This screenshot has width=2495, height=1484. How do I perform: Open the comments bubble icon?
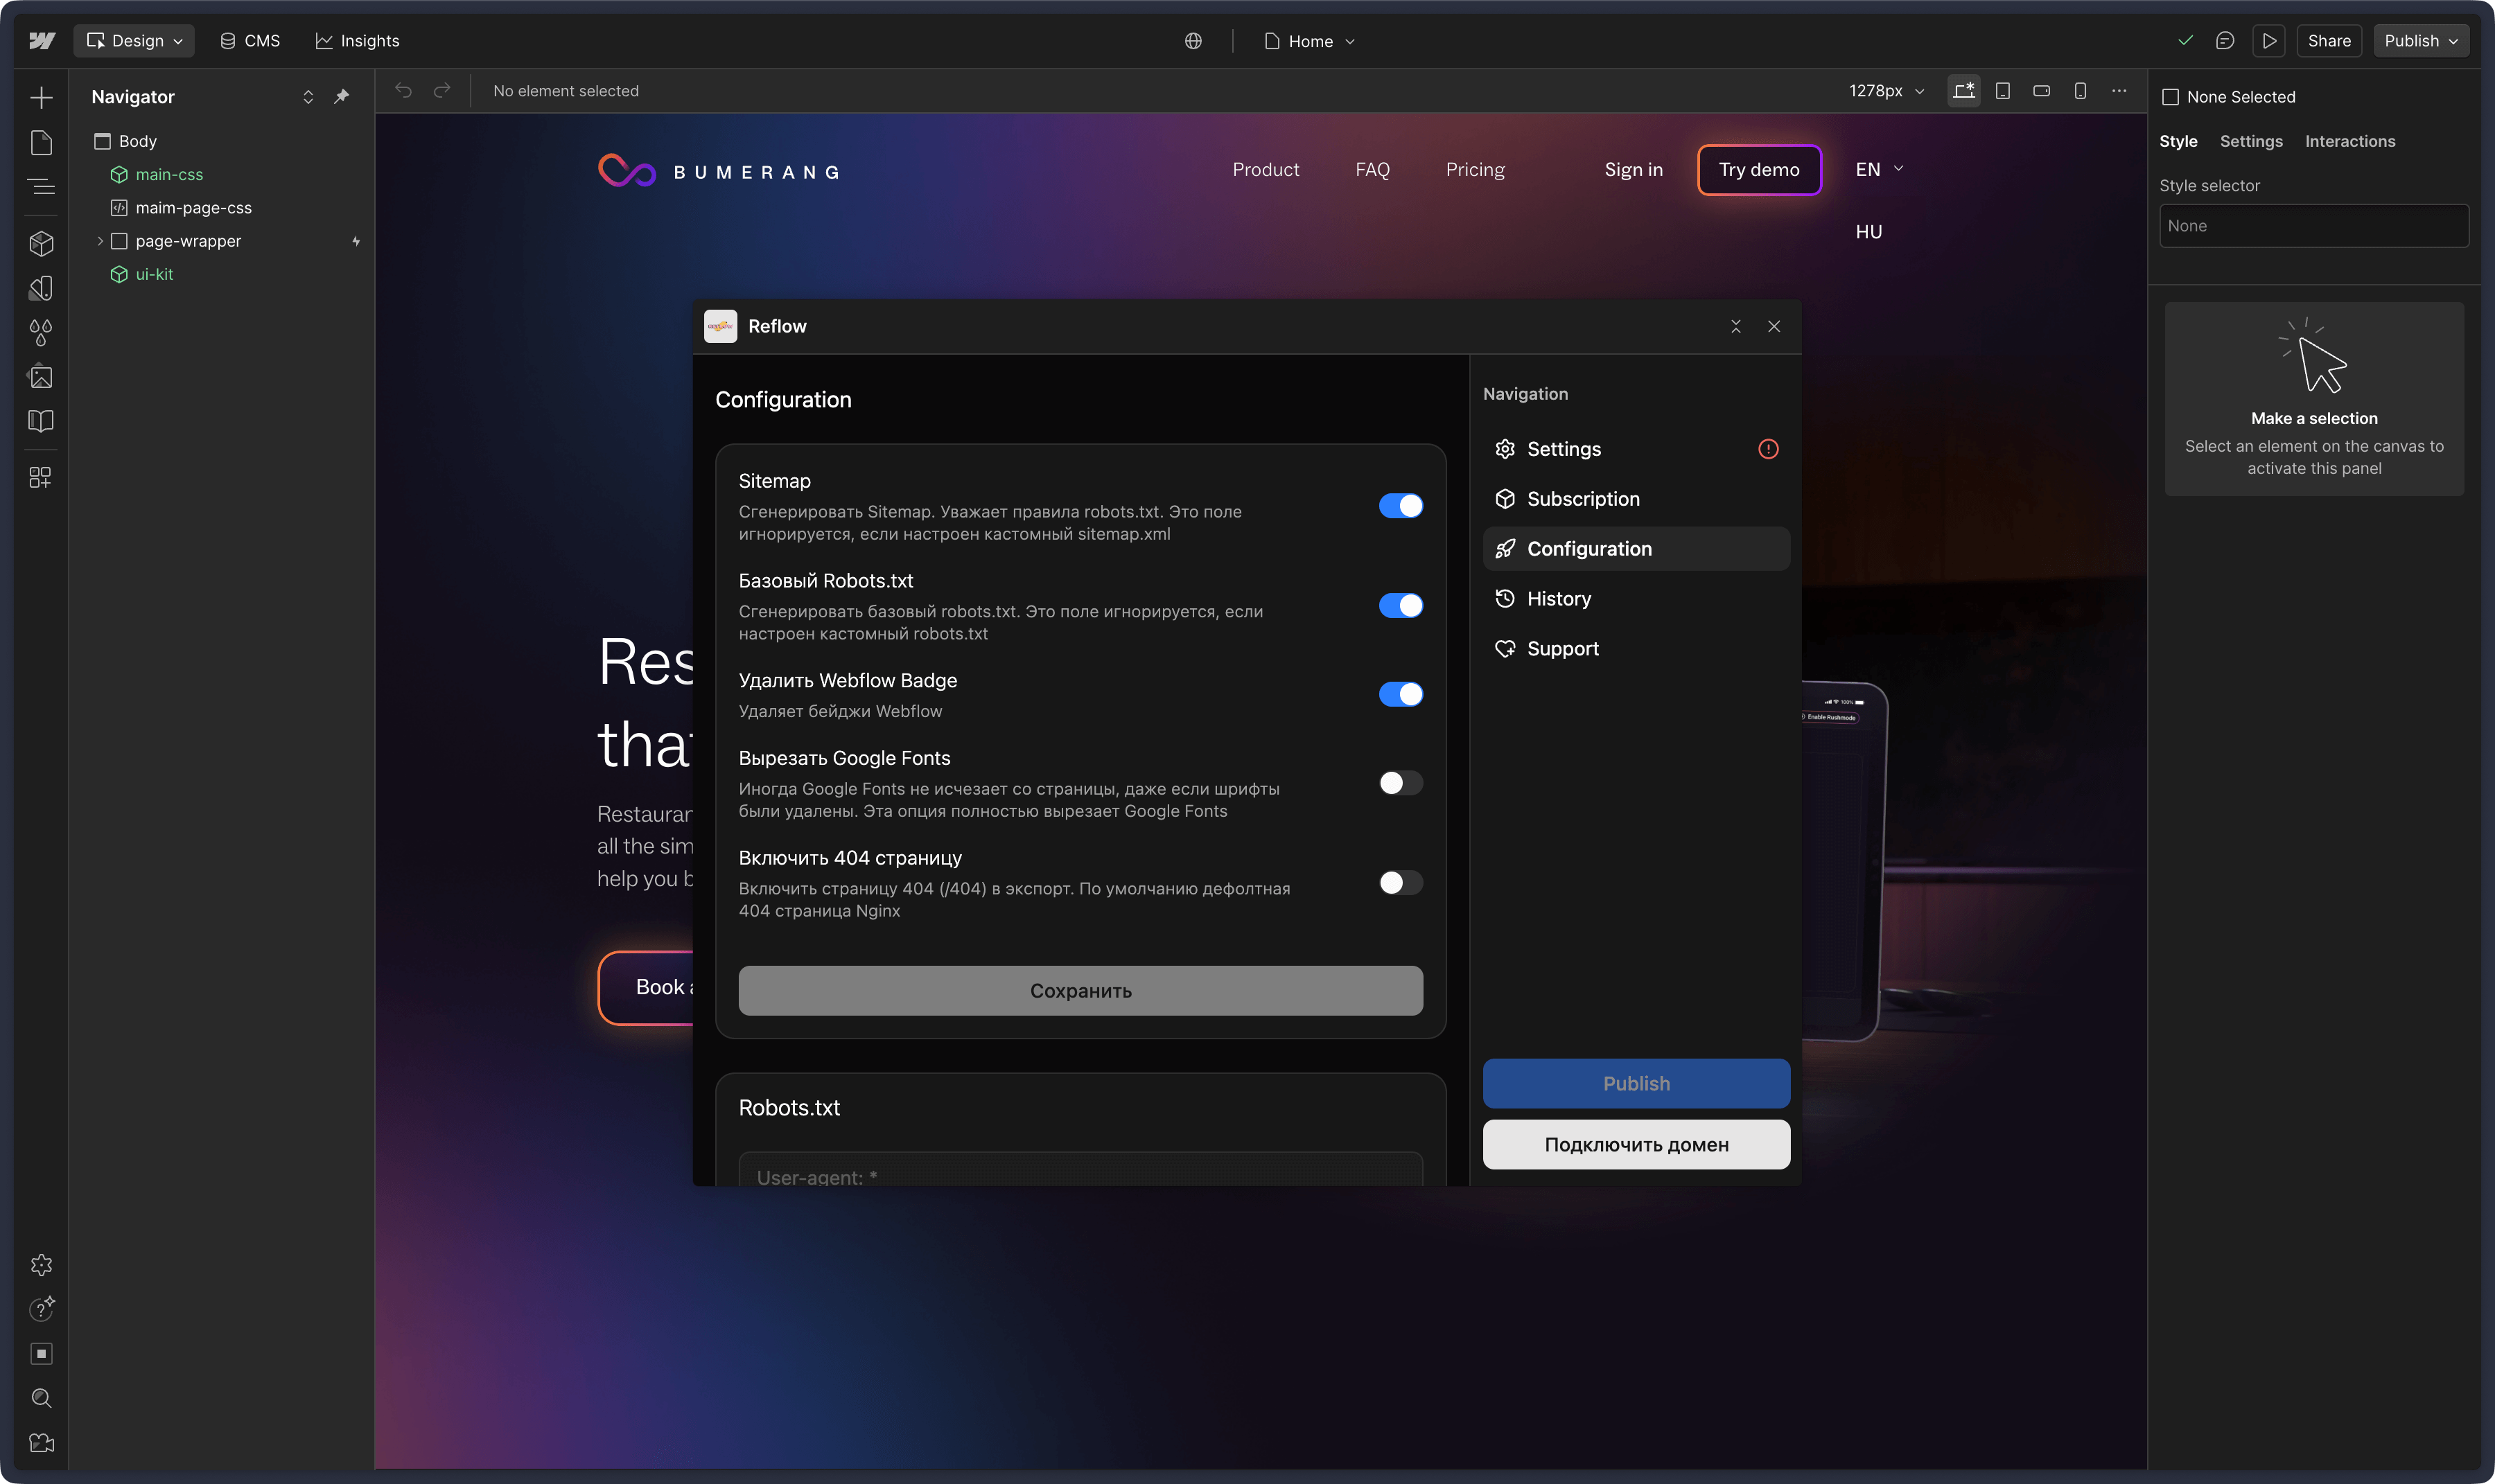(x=2225, y=41)
